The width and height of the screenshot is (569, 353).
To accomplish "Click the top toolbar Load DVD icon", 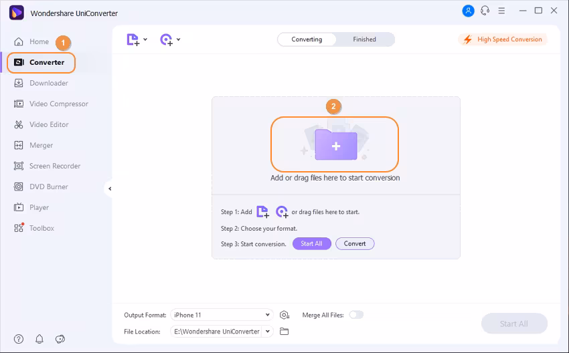I will click(x=167, y=39).
